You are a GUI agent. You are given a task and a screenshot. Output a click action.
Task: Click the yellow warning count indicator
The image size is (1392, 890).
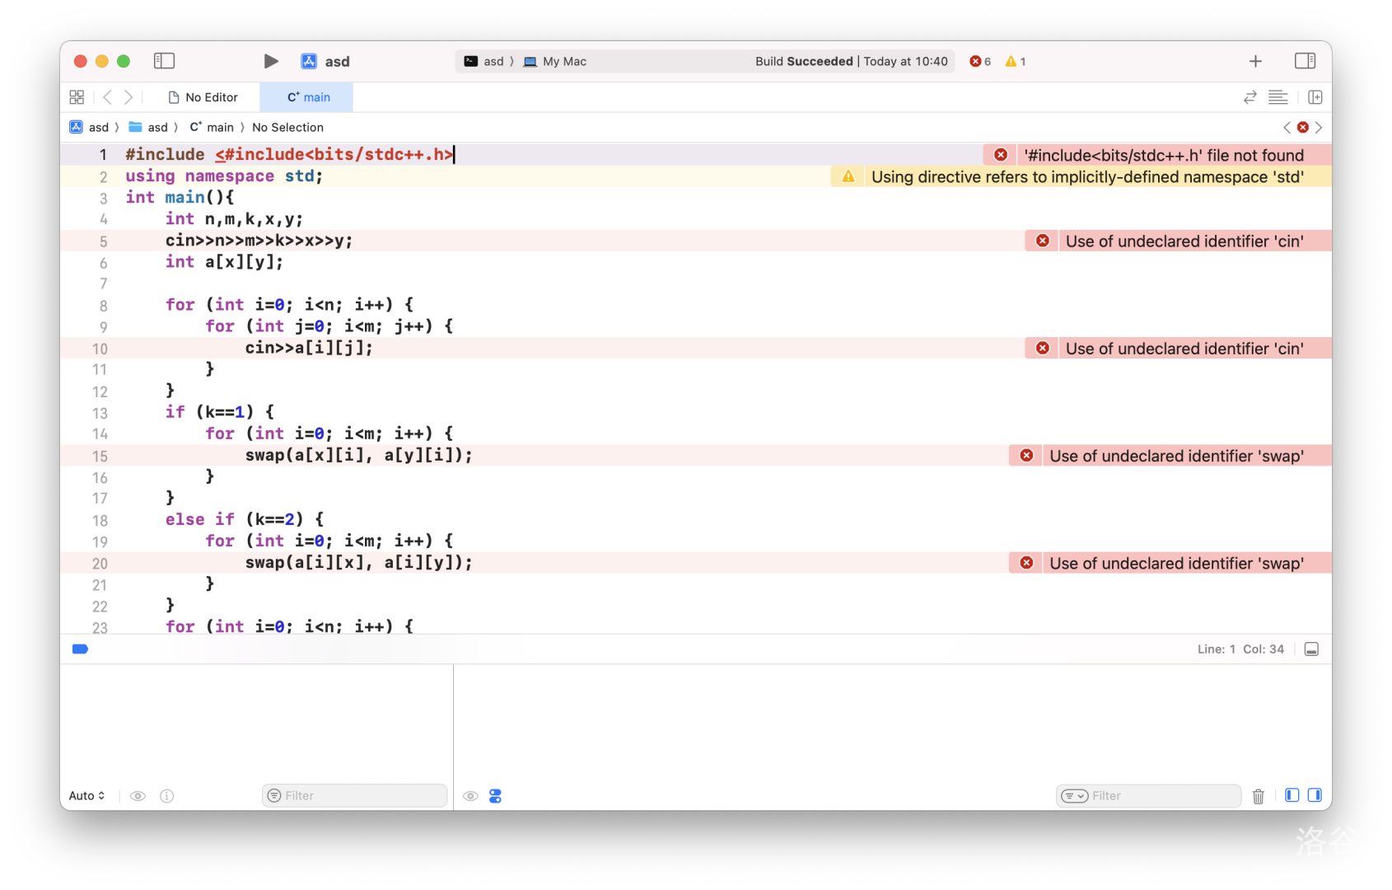(1016, 62)
